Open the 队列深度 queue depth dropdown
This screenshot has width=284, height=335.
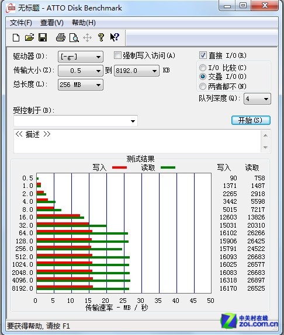pos(257,99)
